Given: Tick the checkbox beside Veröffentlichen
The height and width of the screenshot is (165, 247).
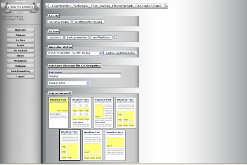Looking at the screenshot, I should pyautogui.click(x=116, y=37).
